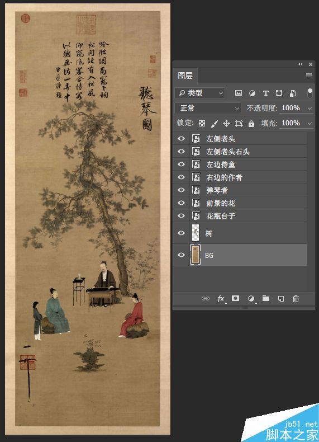Image resolution: width=319 pixels, height=442 pixels.
Task: Open the 不透明度 opacity slider arrow
Action: coord(310,108)
